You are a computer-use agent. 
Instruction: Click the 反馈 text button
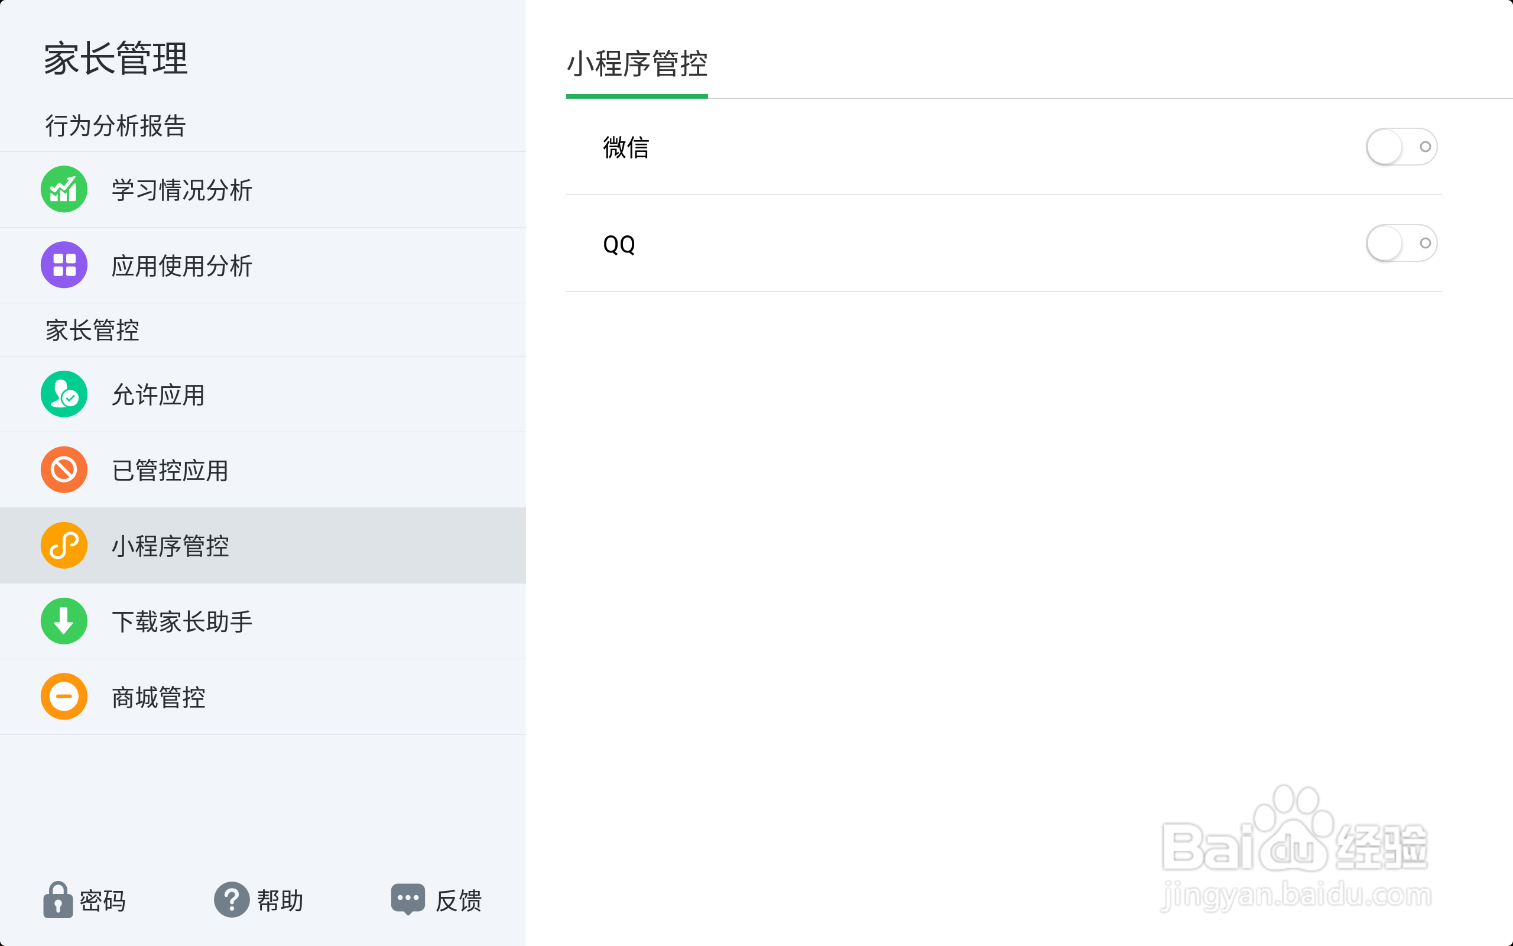(458, 901)
